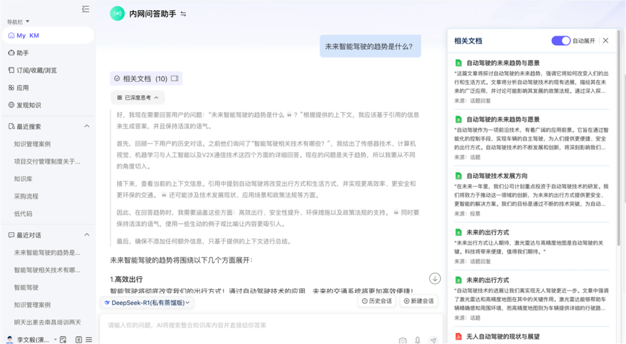
Task: Open 发现知识 in the navigation sidebar
Action: tap(28, 105)
